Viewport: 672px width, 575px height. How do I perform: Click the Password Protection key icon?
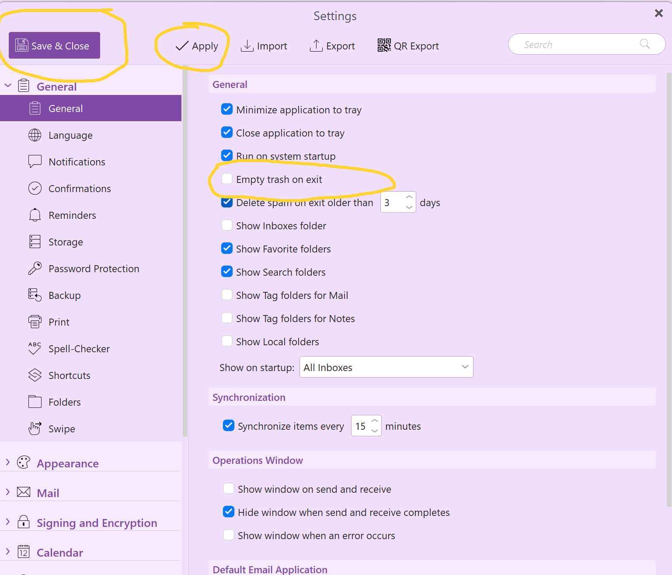click(x=35, y=268)
